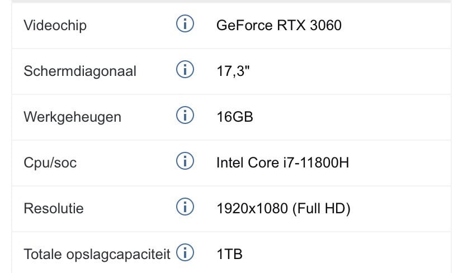The image size is (463, 273).
Task: Select the Videochip label
Action: (55, 25)
